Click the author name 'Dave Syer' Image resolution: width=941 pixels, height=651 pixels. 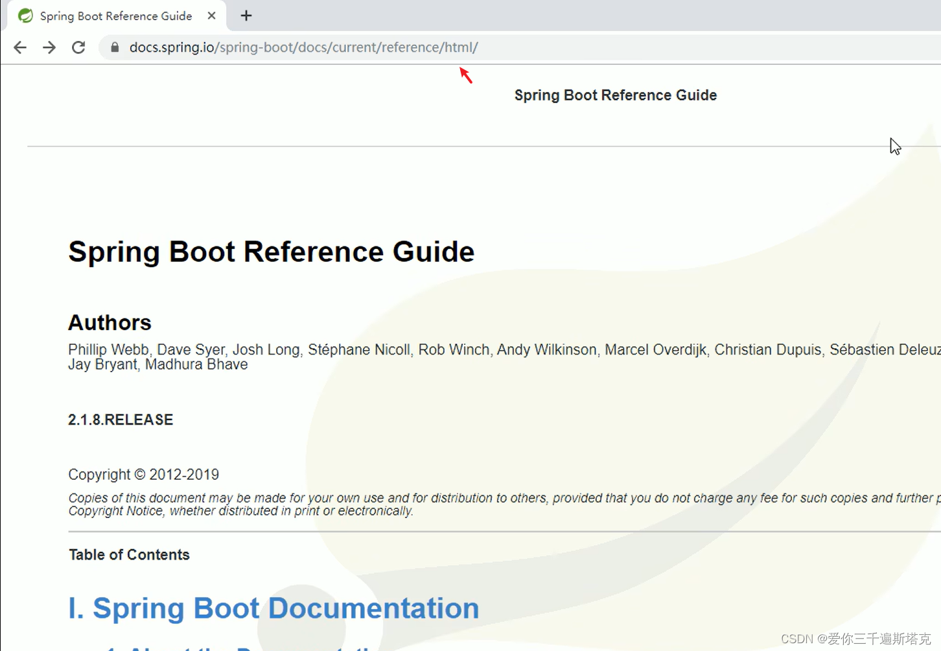click(191, 350)
